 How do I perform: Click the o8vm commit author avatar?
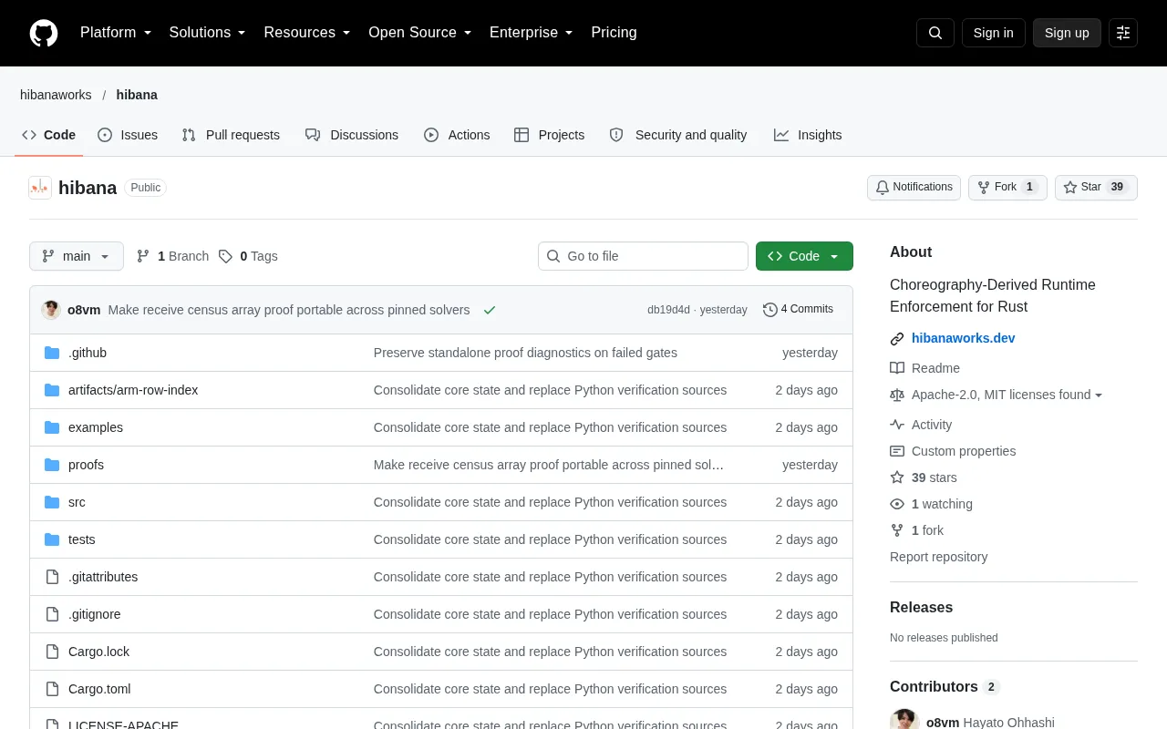[51, 310]
